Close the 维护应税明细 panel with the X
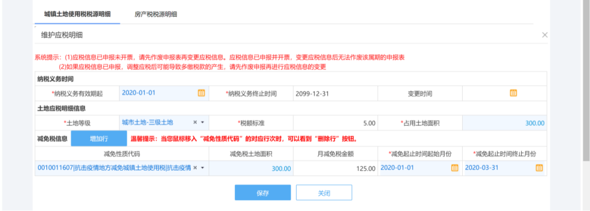The image size is (590, 211). pyautogui.click(x=545, y=35)
